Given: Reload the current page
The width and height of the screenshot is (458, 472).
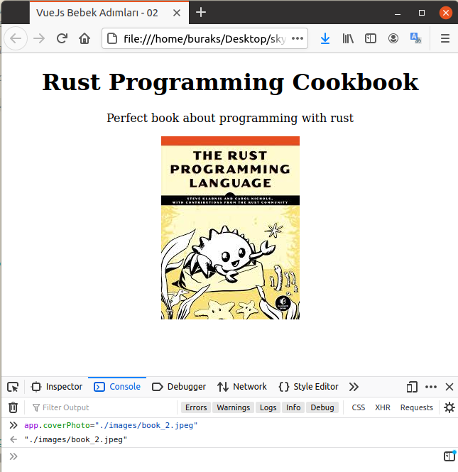Looking at the screenshot, I should pos(62,38).
